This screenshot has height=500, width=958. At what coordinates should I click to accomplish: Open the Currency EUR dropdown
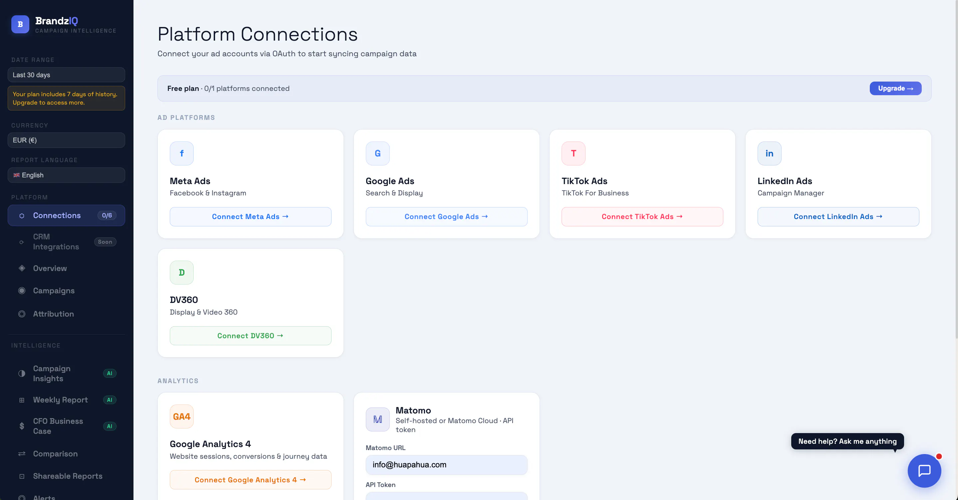click(66, 140)
